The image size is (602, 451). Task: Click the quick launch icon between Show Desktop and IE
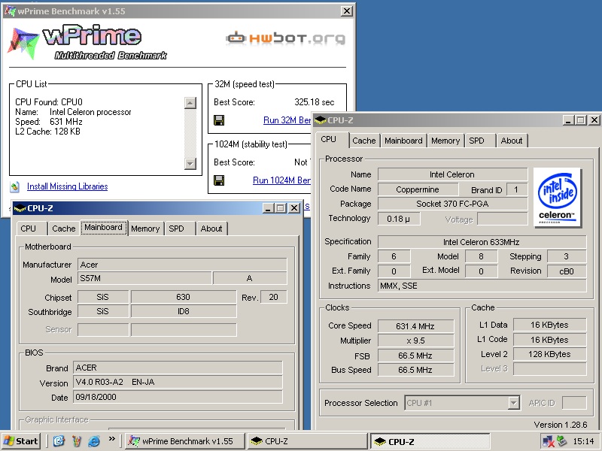pos(77,441)
